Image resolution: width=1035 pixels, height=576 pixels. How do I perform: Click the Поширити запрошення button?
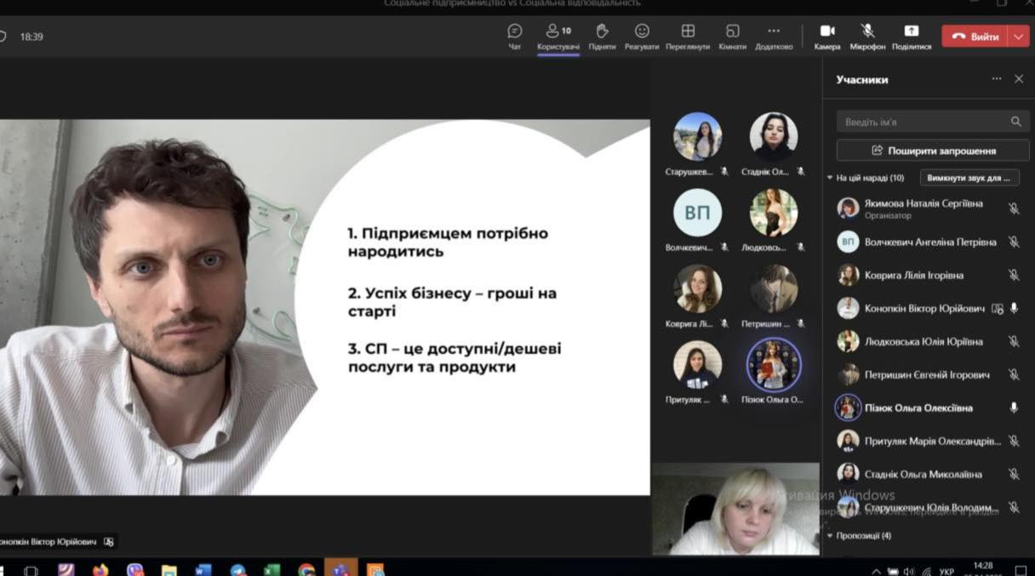(932, 151)
